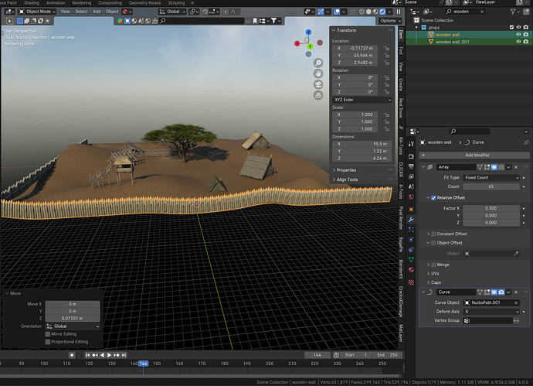Open Global transform orientation dropdown in header
Screen dimensions: 533x386
coord(172,12)
